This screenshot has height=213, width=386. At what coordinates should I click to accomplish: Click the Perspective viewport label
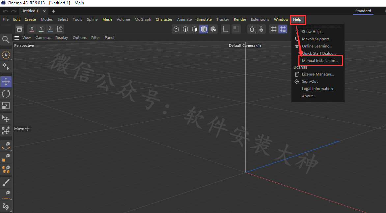24,46
